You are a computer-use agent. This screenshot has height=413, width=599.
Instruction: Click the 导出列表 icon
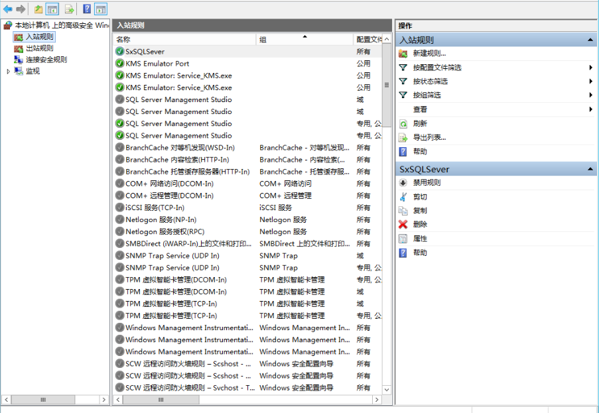403,137
